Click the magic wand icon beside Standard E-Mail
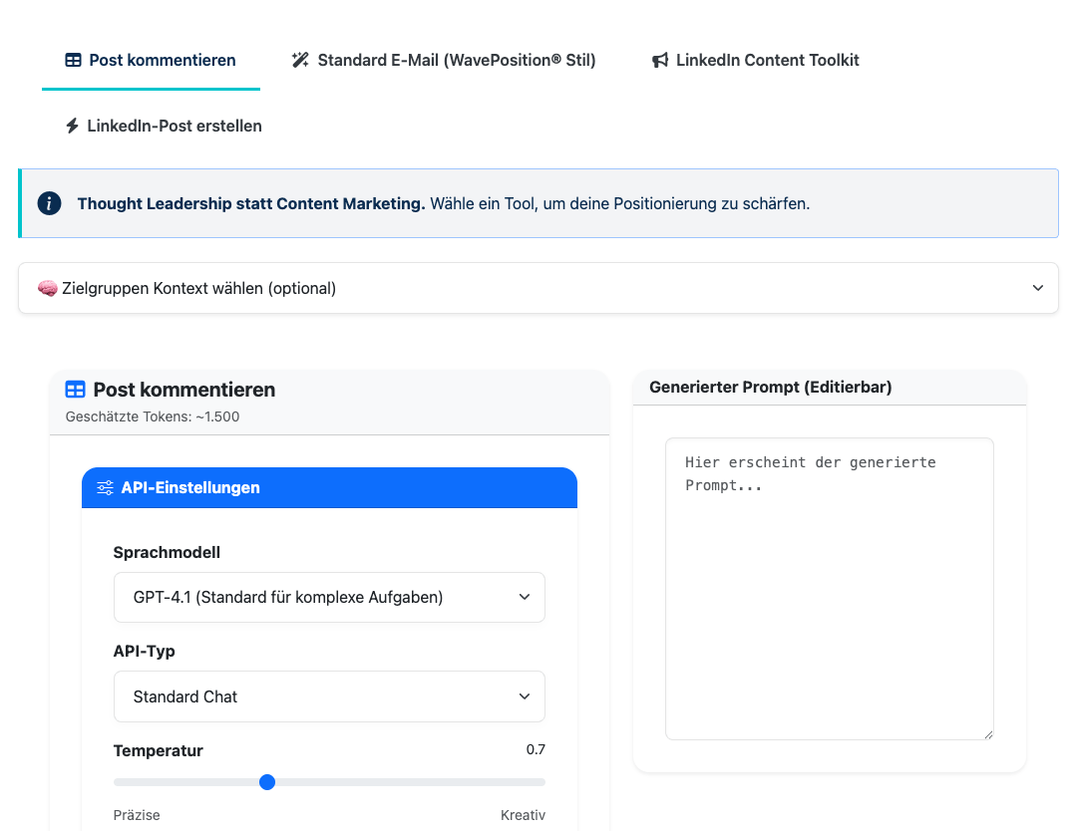1079x831 pixels. click(x=300, y=60)
